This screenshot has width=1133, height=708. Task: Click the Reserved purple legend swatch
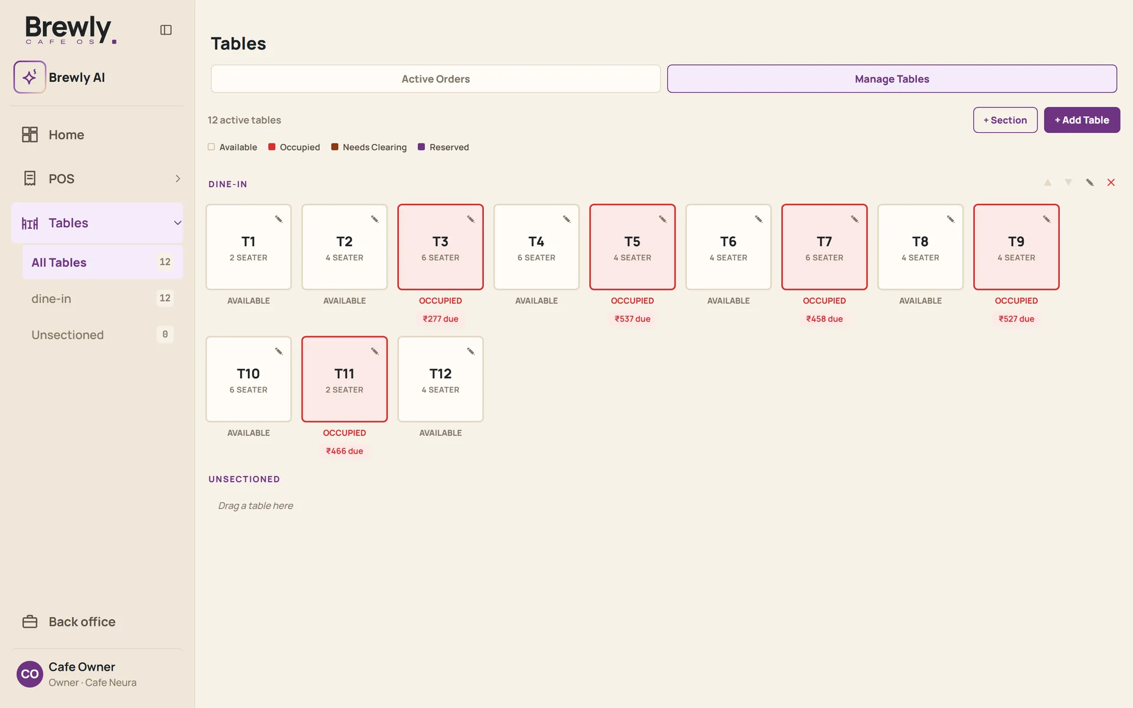pyautogui.click(x=421, y=147)
